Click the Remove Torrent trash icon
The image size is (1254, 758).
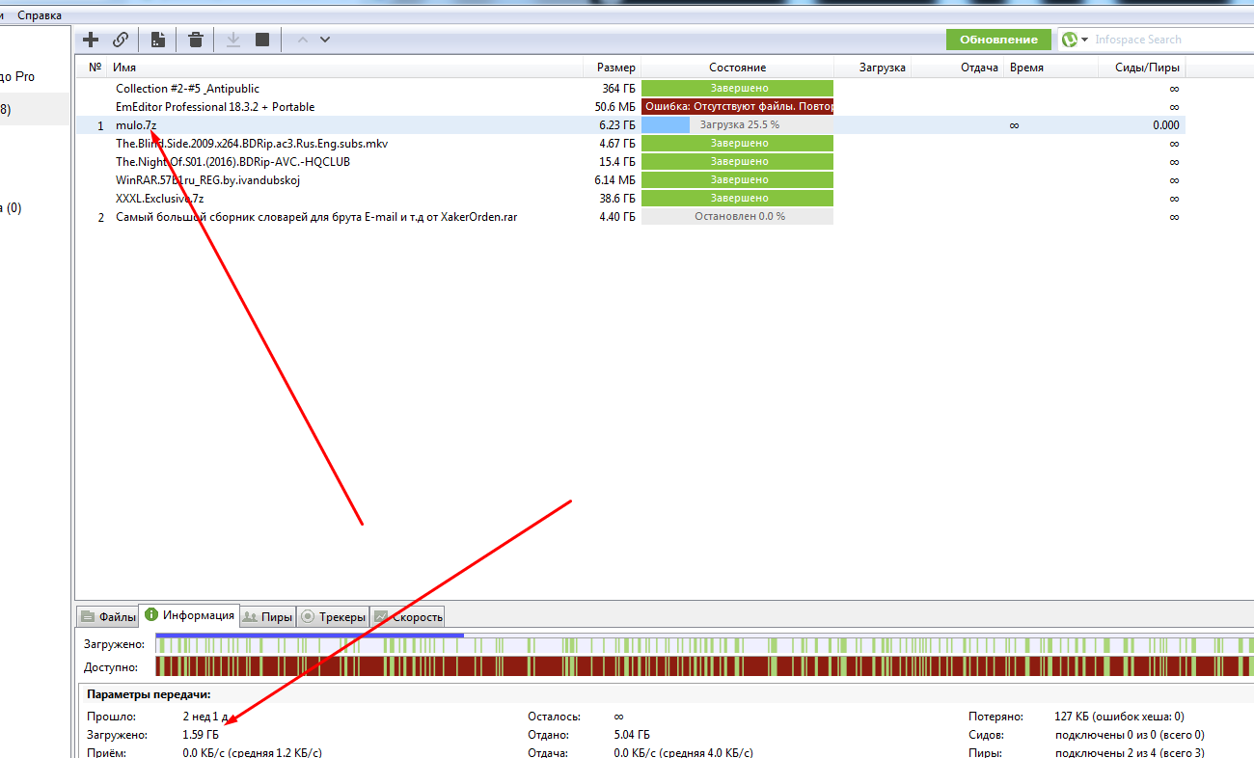tap(196, 40)
